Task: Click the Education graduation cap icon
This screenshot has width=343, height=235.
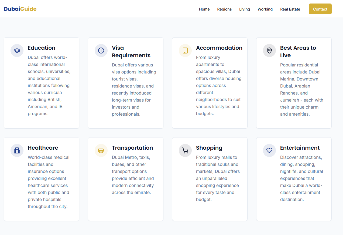Action: pyautogui.click(x=17, y=51)
